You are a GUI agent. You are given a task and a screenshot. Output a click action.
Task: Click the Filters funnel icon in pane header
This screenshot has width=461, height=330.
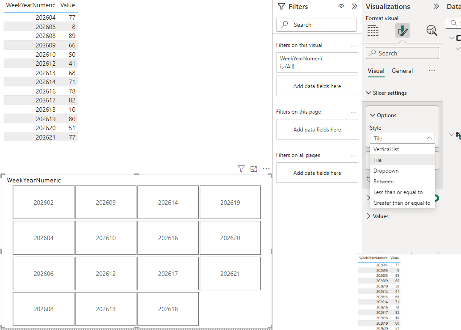(281, 6)
